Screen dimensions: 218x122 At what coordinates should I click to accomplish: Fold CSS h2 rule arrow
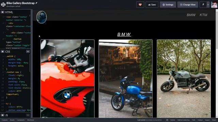5,104
